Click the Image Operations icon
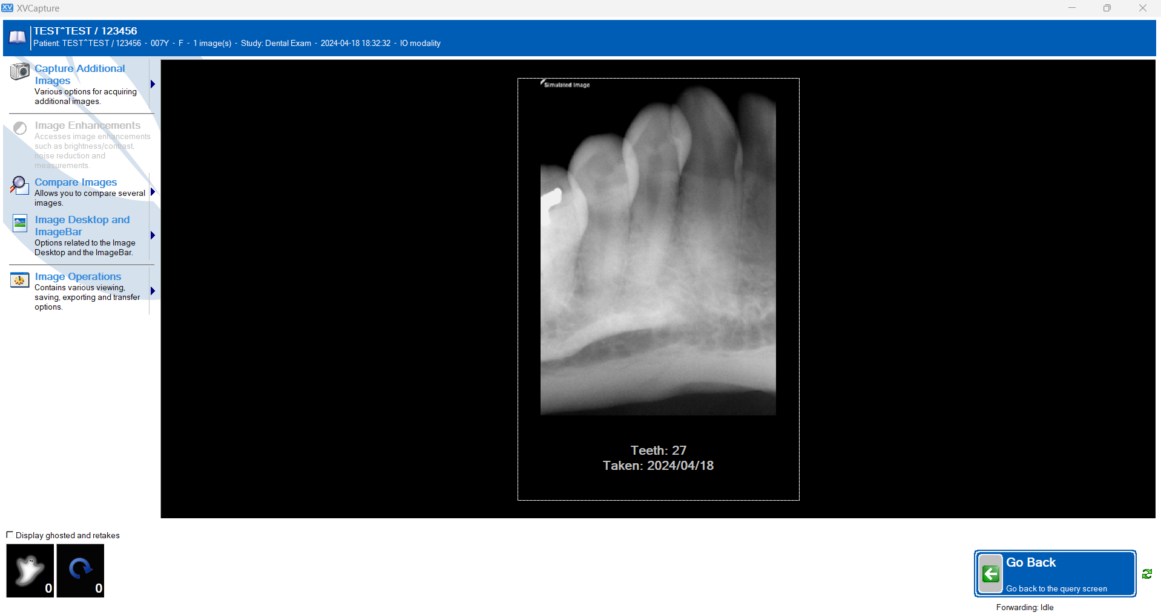This screenshot has width=1161, height=615. (x=20, y=279)
